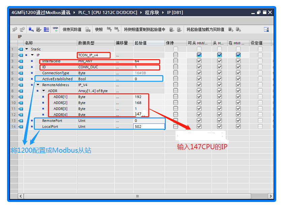Toggle the 设定值 checkbox in the ConnectionType row
The height and width of the screenshot is (206, 285).
[x=260, y=73]
